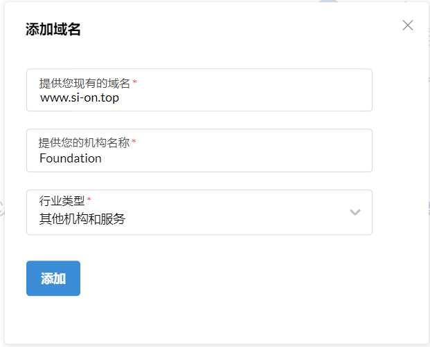Close the 添加域名 dialog
This screenshot has width=430, height=347.
408,26
